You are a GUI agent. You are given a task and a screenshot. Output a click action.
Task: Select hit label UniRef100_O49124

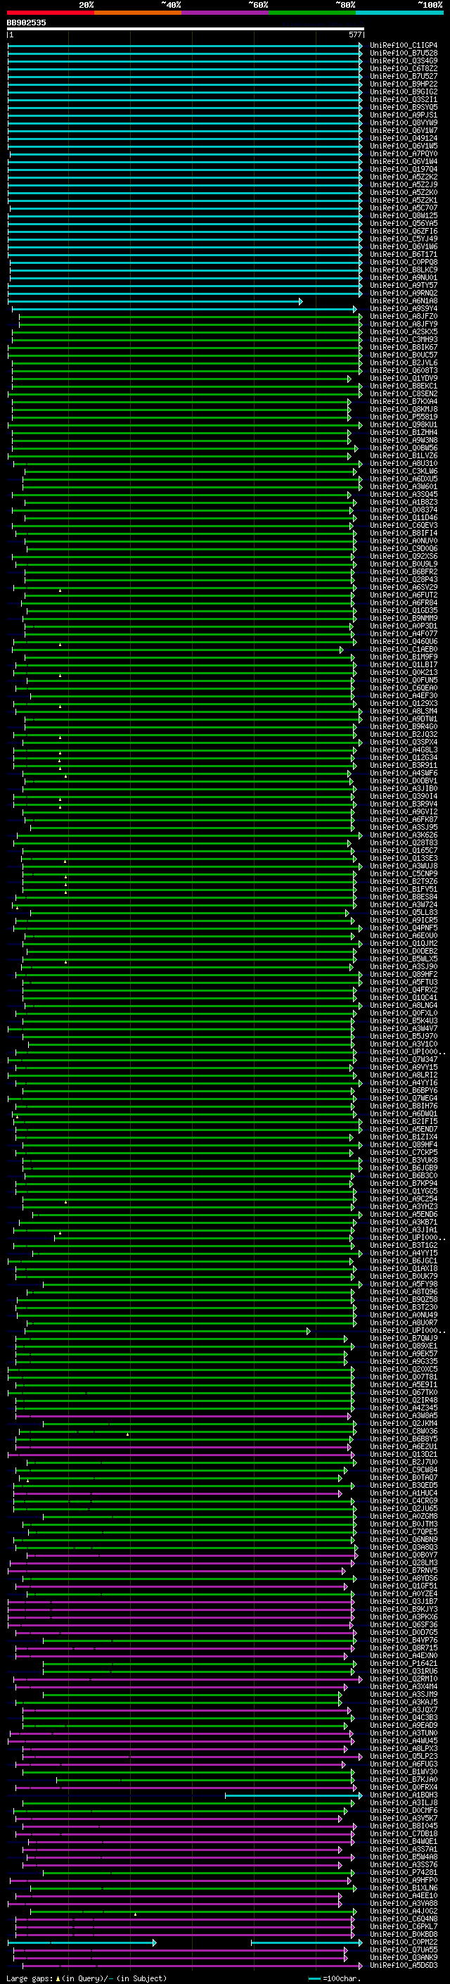click(x=403, y=138)
